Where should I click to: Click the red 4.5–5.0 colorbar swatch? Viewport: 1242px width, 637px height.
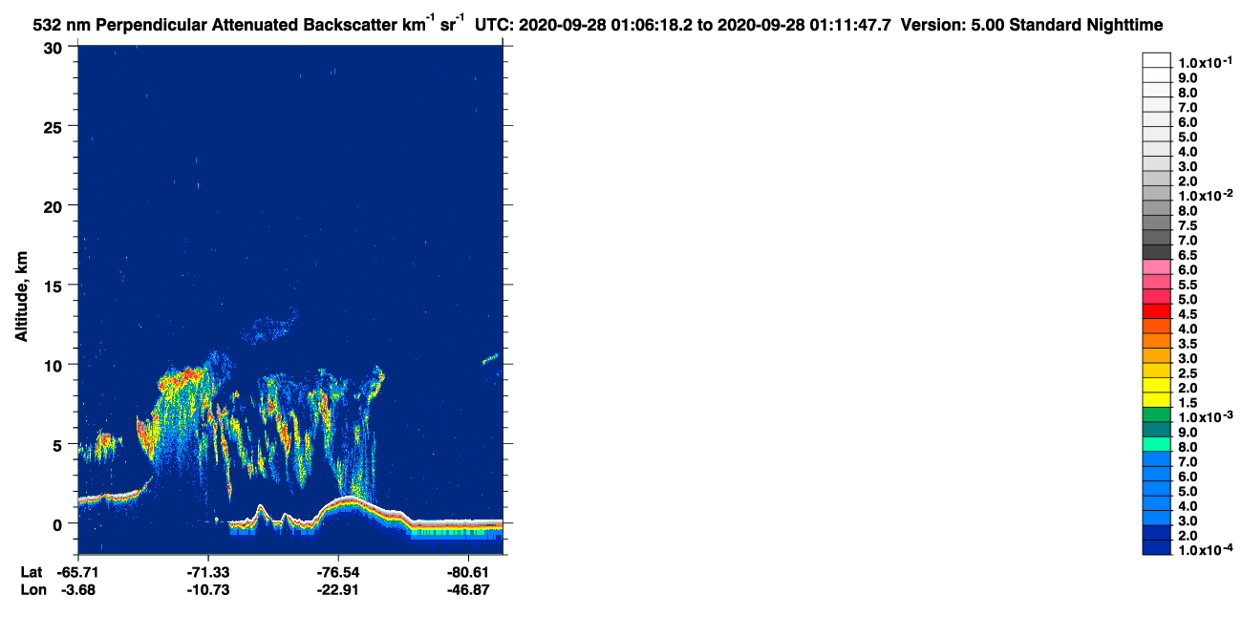pos(1156,310)
